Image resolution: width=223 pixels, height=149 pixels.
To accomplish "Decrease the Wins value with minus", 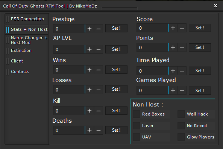I will 99,70.
